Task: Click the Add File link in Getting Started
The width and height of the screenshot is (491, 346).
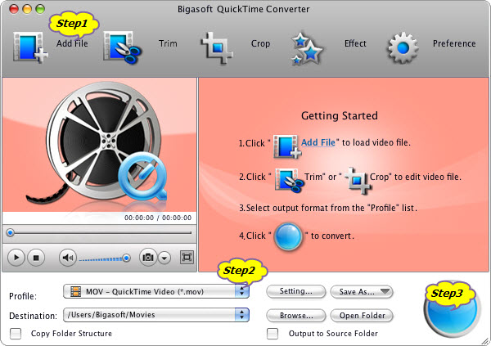Action: [318, 142]
